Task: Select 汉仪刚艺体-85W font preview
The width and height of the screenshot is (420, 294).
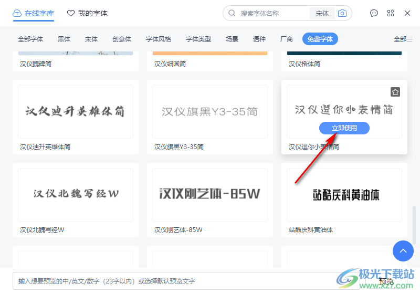Action: click(x=210, y=195)
